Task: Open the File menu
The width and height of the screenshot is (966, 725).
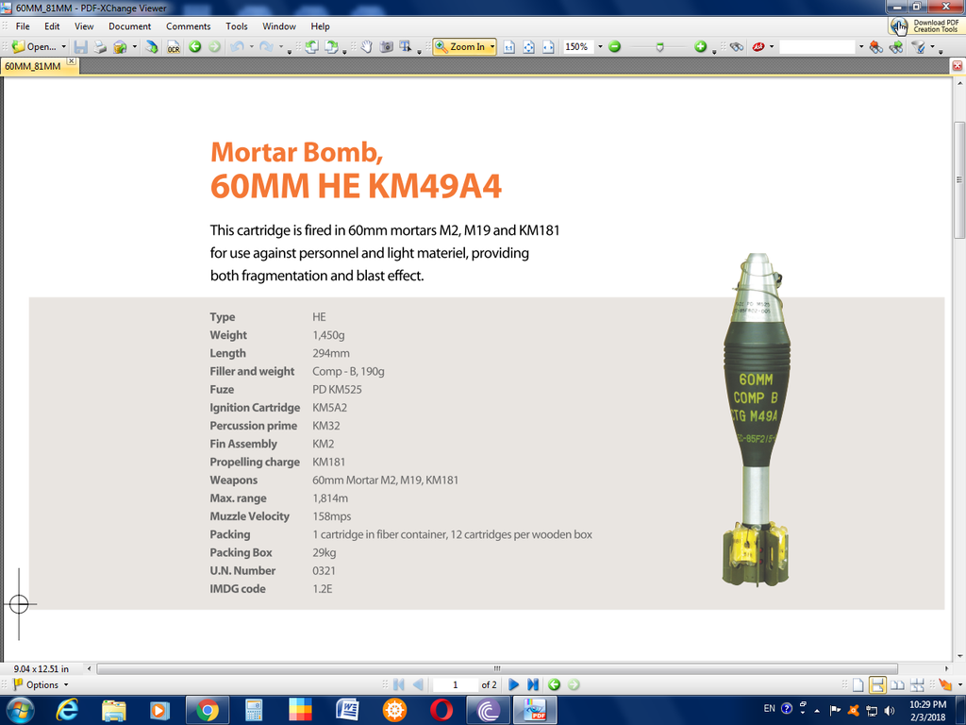Action: 23,26
